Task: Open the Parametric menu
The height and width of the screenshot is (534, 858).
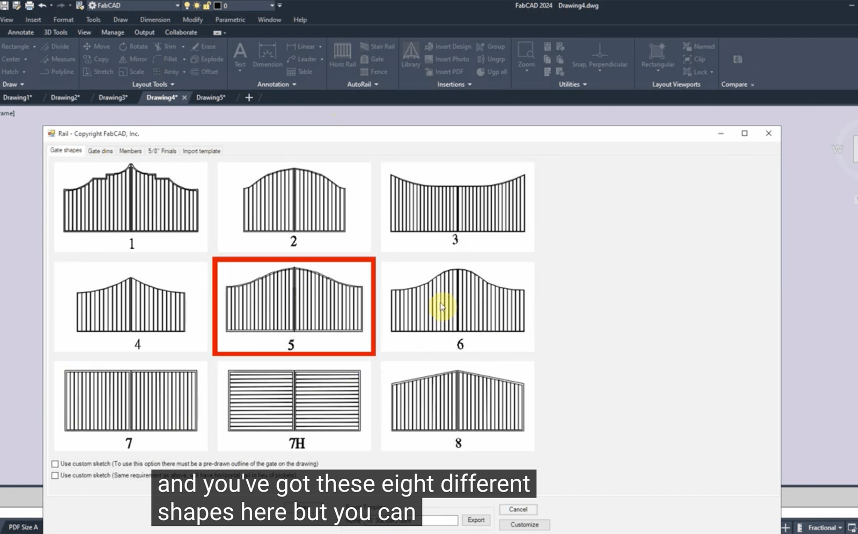Action: pyautogui.click(x=230, y=19)
